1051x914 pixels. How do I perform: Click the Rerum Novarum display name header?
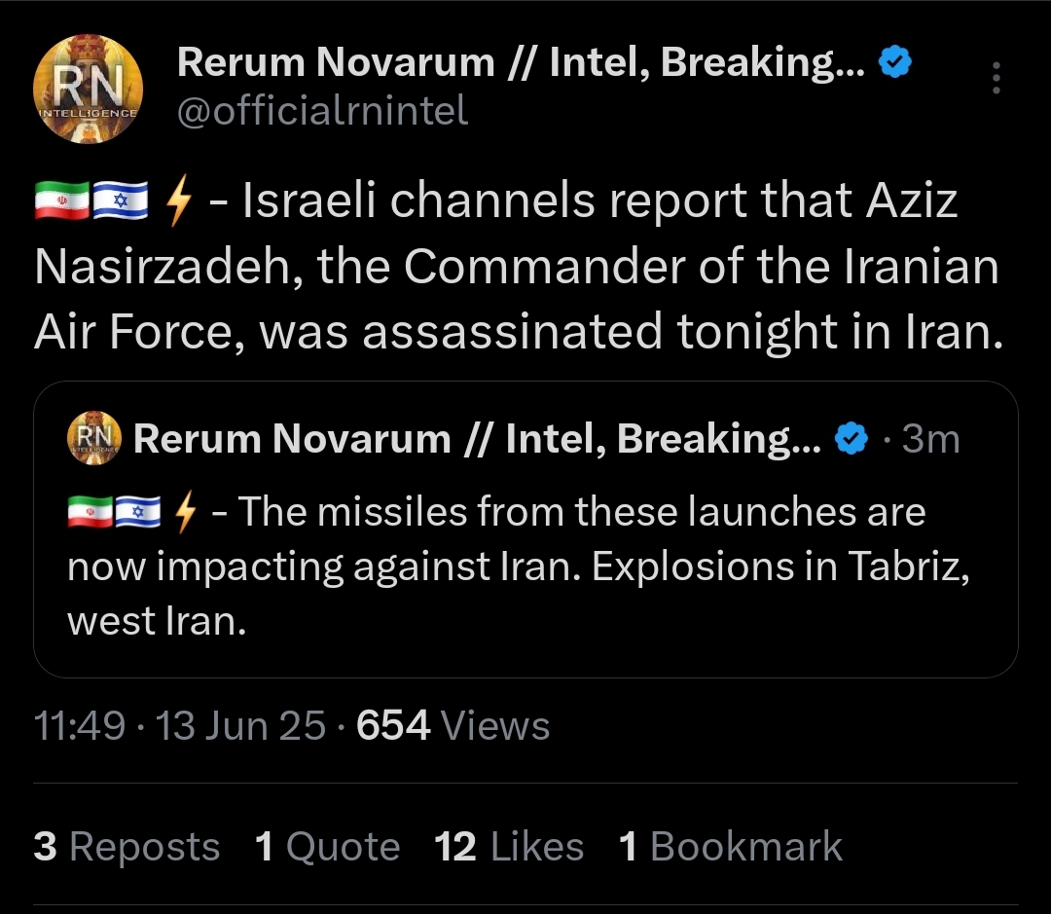click(522, 62)
